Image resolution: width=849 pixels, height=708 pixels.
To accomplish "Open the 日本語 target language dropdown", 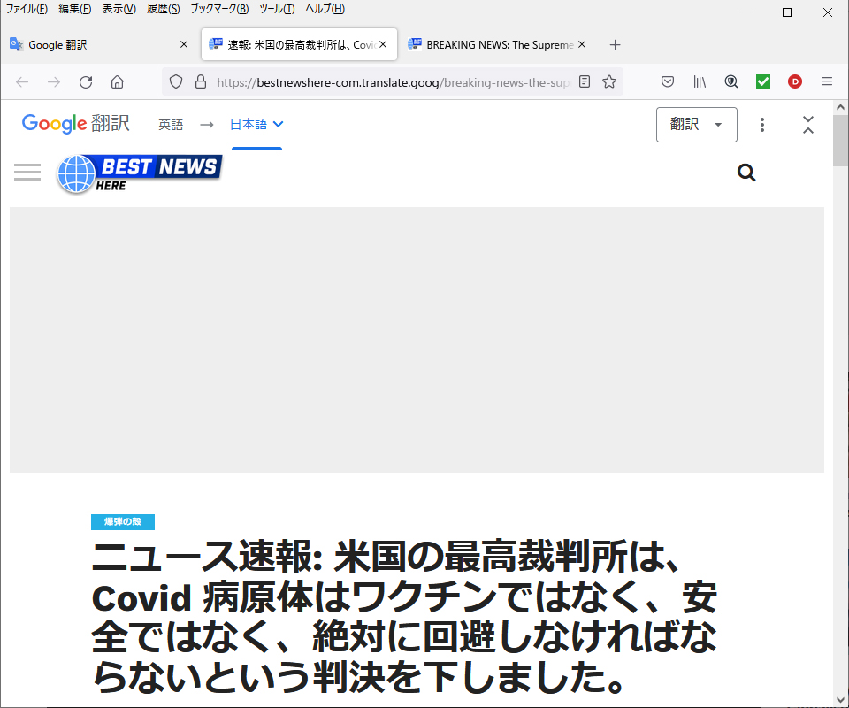I will pyautogui.click(x=256, y=124).
